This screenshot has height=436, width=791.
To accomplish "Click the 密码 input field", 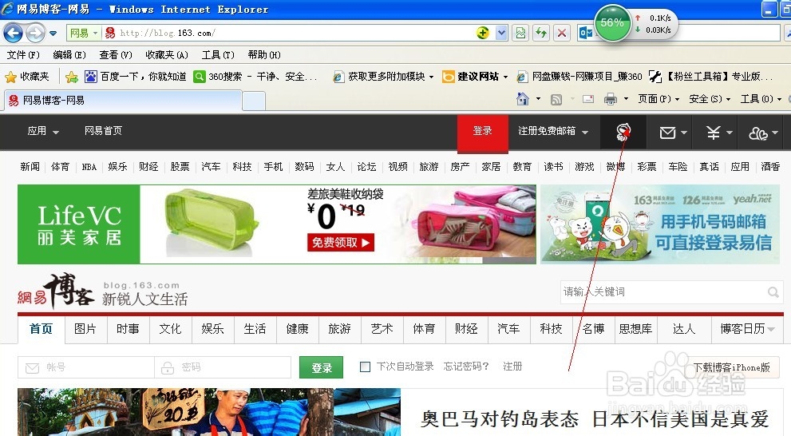I will pyautogui.click(x=223, y=367).
